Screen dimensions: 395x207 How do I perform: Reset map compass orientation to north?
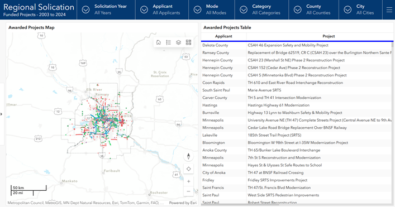point(188,156)
